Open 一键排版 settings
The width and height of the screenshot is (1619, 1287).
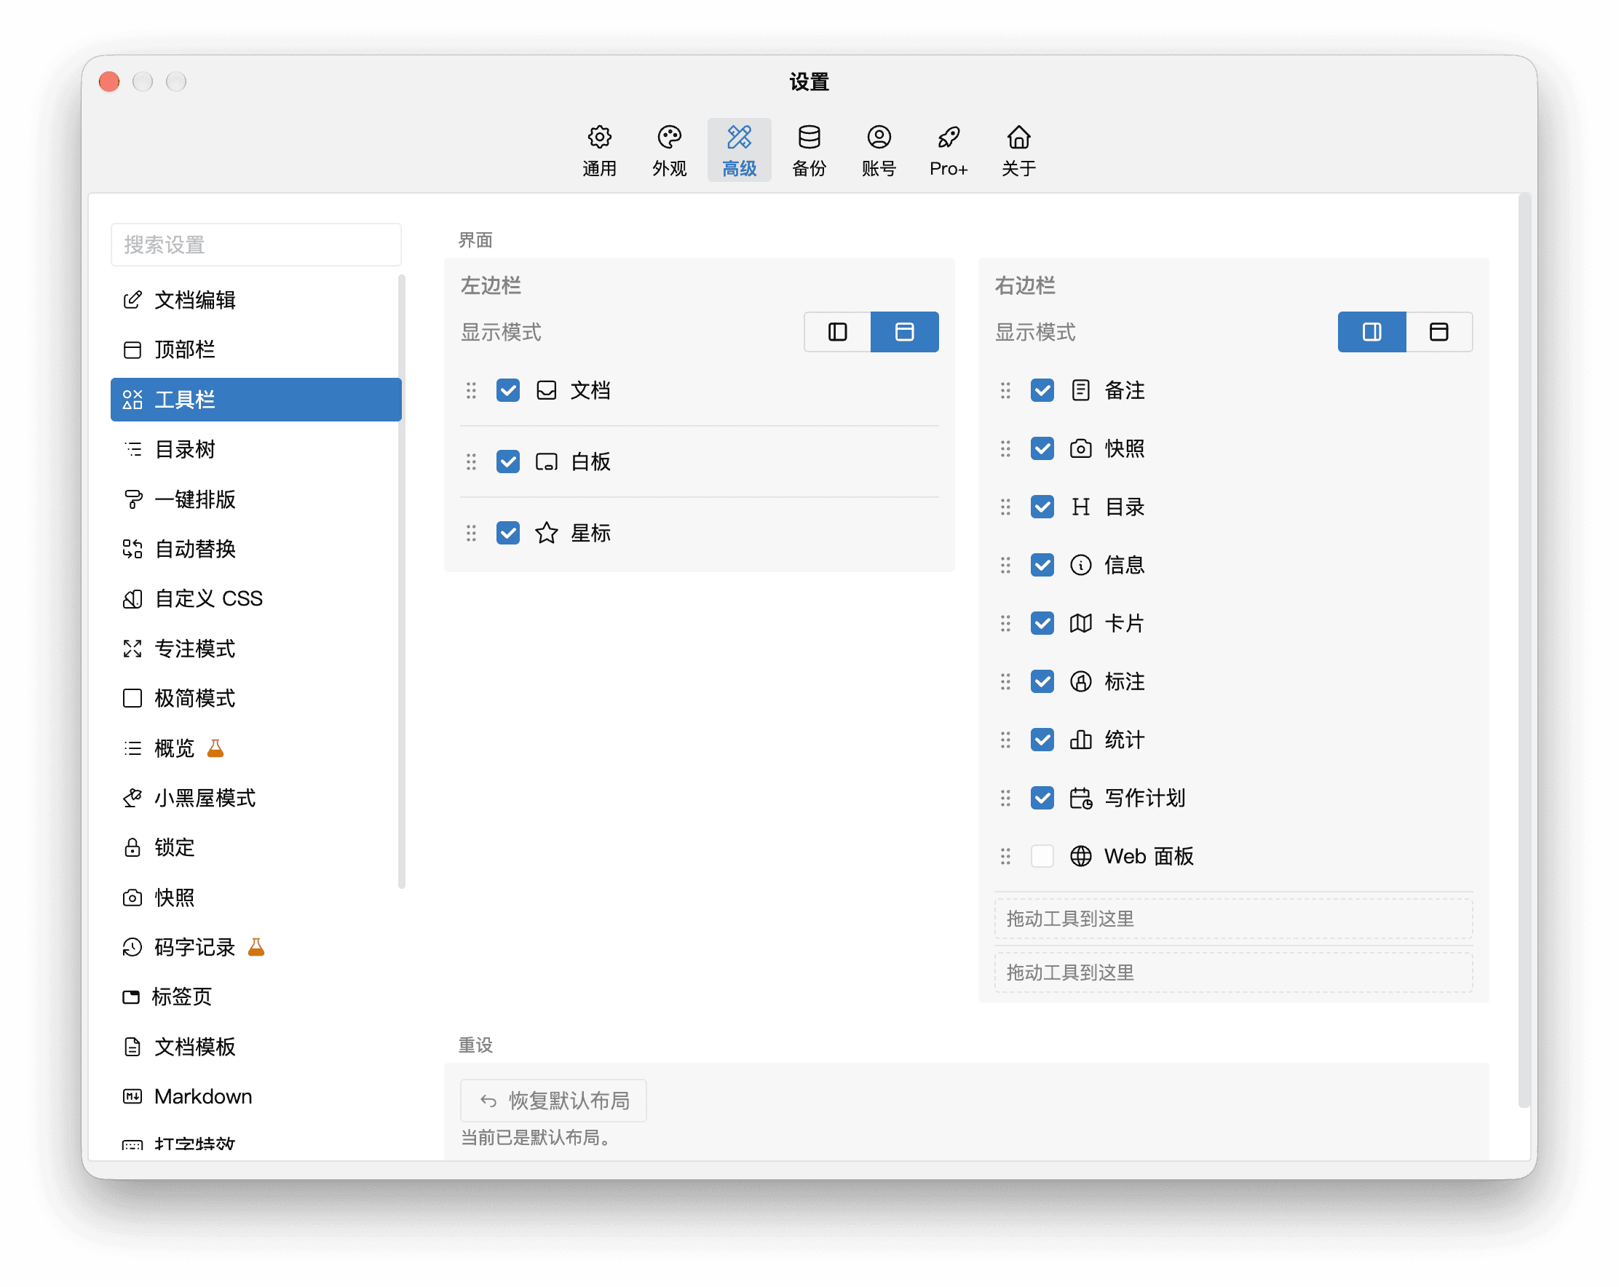[x=256, y=499]
